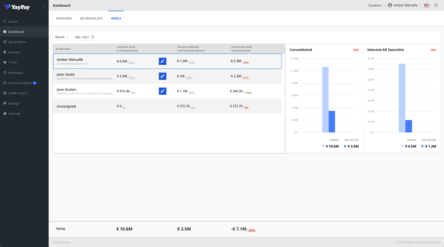Click the YayPay logo
The image size is (444, 247).
pyautogui.click(x=17, y=7)
